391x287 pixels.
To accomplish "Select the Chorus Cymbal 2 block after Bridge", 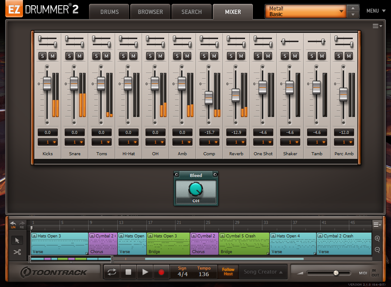I will 205,244.
